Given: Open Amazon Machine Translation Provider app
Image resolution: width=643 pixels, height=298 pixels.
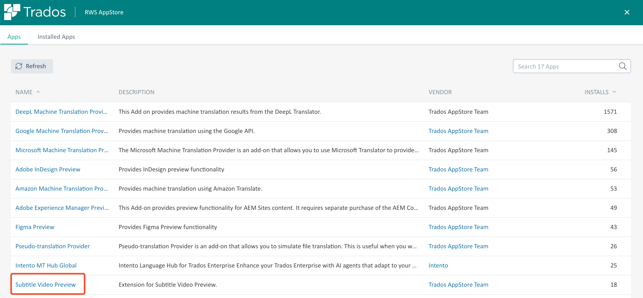Looking at the screenshot, I should click(61, 189).
